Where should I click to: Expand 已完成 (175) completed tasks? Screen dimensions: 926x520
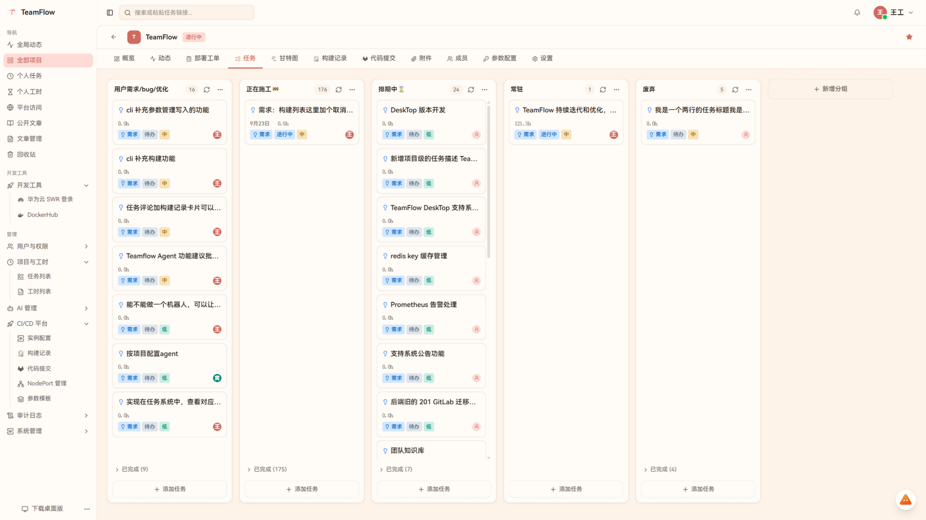click(x=267, y=469)
